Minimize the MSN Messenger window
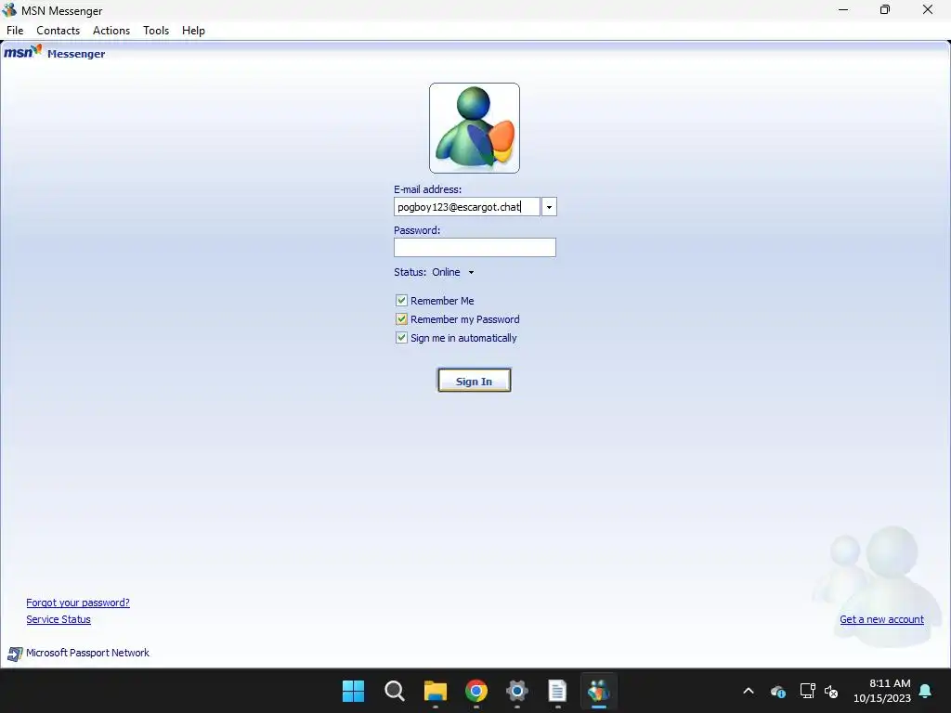This screenshot has width=951, height=713. point(843,9)
